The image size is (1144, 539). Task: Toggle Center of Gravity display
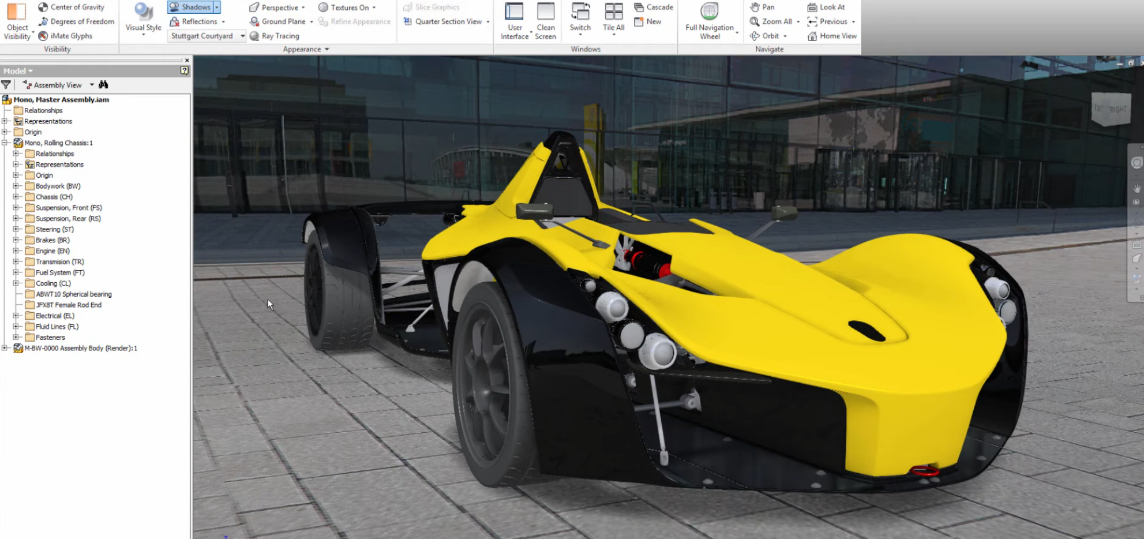coord(72,7)
